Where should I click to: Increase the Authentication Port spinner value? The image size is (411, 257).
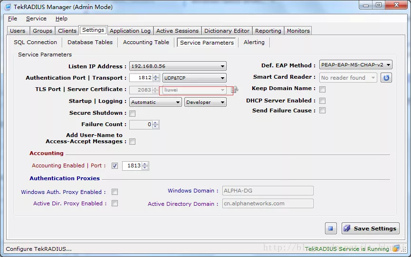click(156, 76)
